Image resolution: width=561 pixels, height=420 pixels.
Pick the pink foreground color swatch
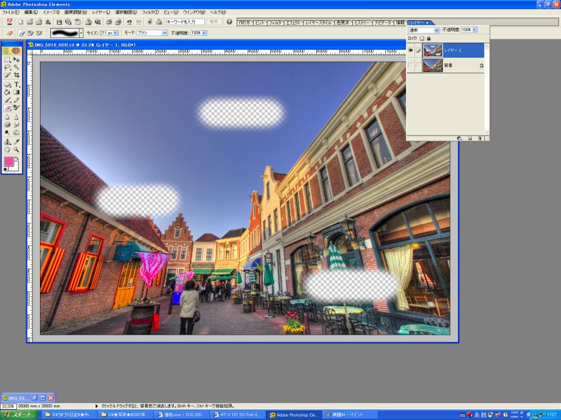pyautogui.click(x=9, y=162)
